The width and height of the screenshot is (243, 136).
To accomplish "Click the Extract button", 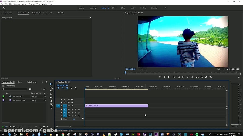I will [x=202, y=77].
